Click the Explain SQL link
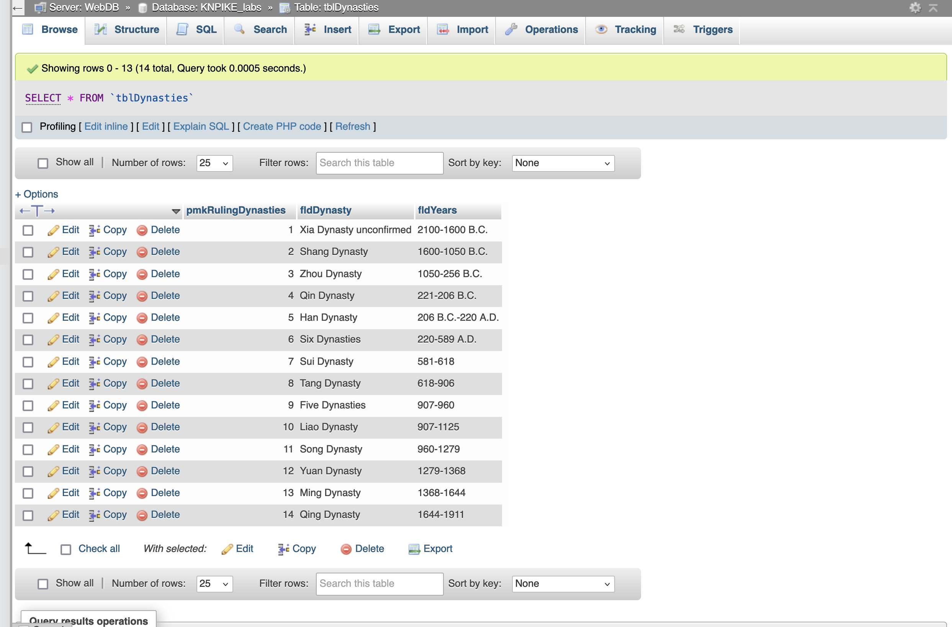 click(201, 127)
